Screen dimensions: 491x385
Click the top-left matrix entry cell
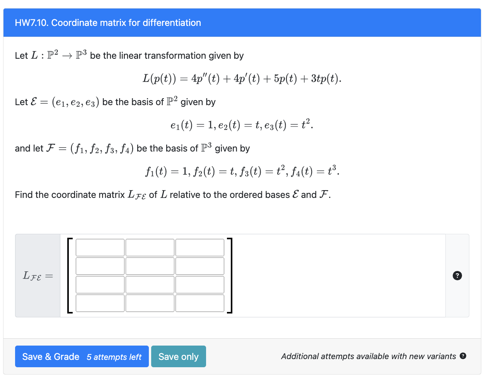tap(100, 247)
